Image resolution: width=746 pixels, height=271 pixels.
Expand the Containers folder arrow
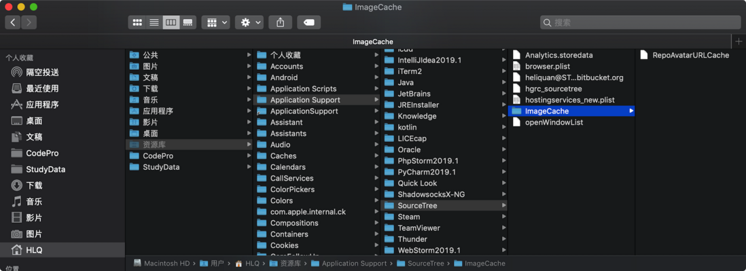(376, 234)
